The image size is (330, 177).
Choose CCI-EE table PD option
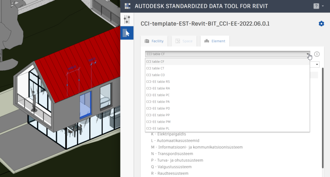pyautogui.click(x=227, y=108)
